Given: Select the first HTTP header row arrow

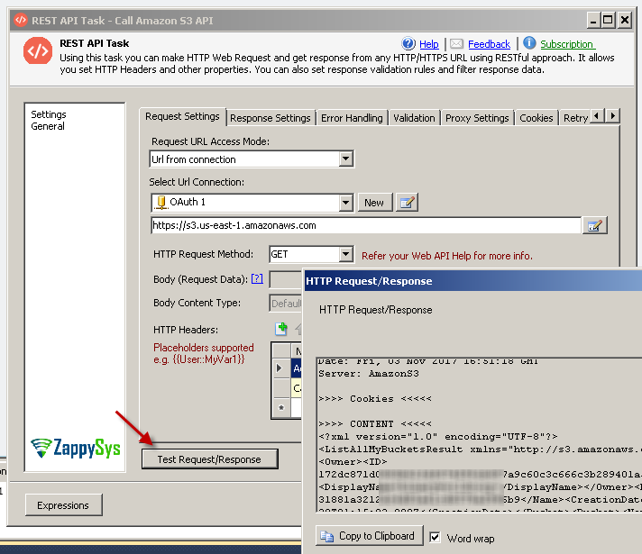Looking at the screenshot, I should point(280,368).
